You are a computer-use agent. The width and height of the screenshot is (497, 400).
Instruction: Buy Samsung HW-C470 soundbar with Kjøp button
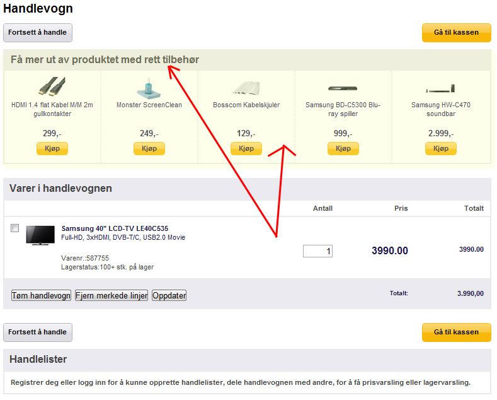click(x=441, y=148)
